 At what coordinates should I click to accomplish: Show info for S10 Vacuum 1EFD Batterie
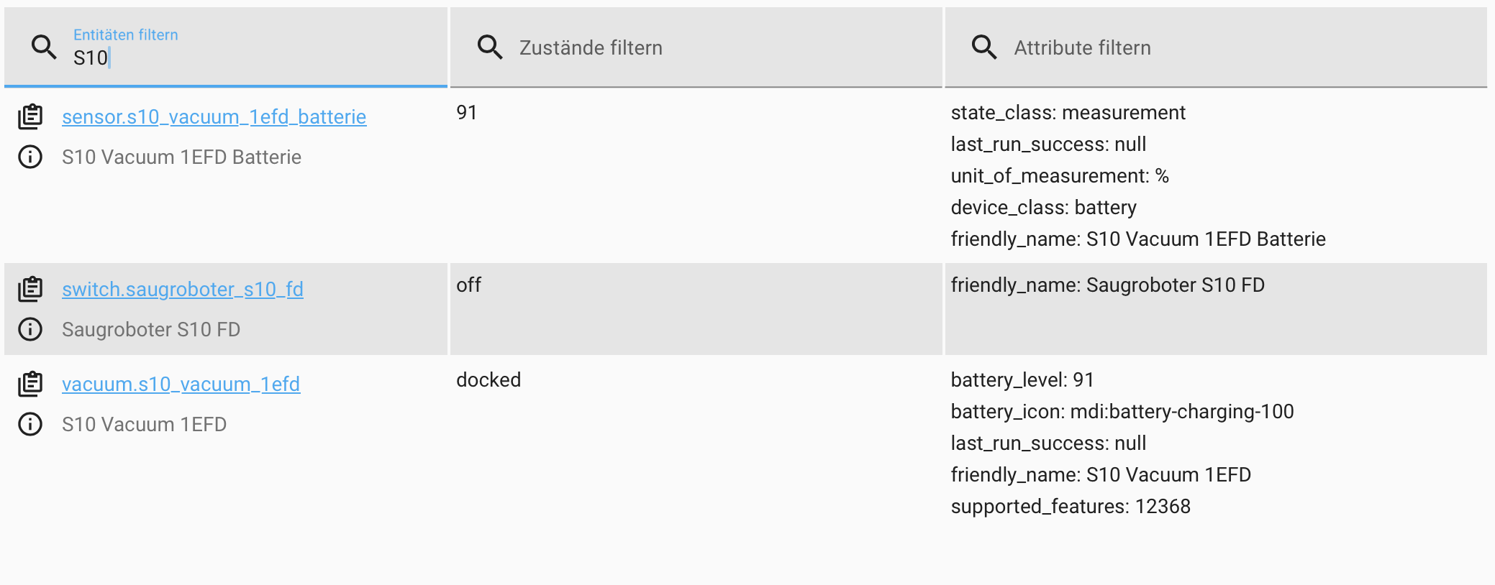coord(30,157)
